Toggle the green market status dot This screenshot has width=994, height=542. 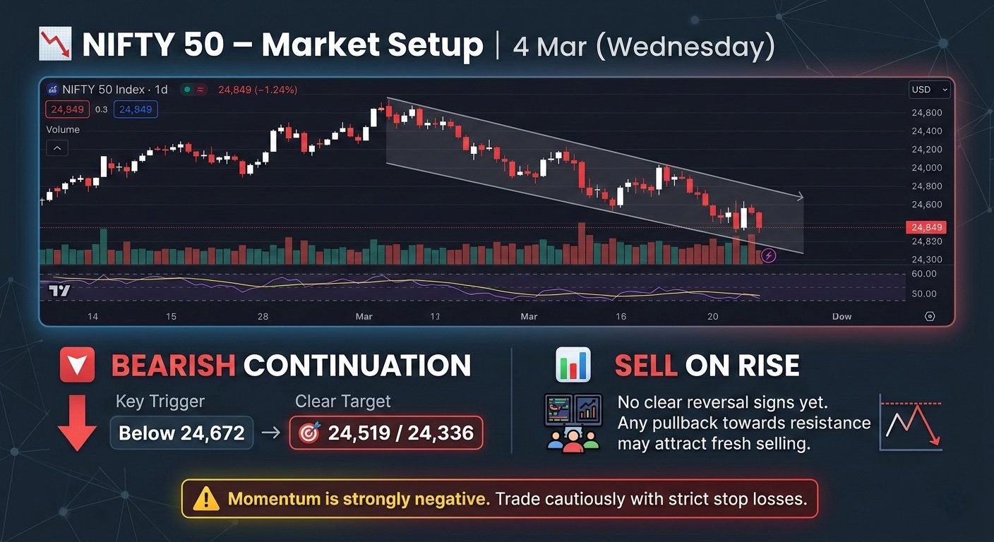coord(186,90)
